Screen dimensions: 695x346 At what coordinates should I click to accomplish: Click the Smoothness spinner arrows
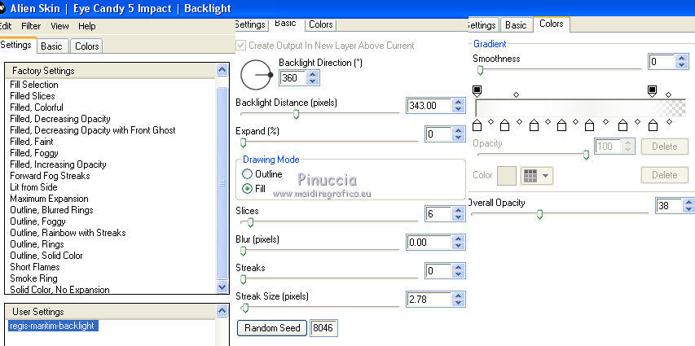point(682,61)
